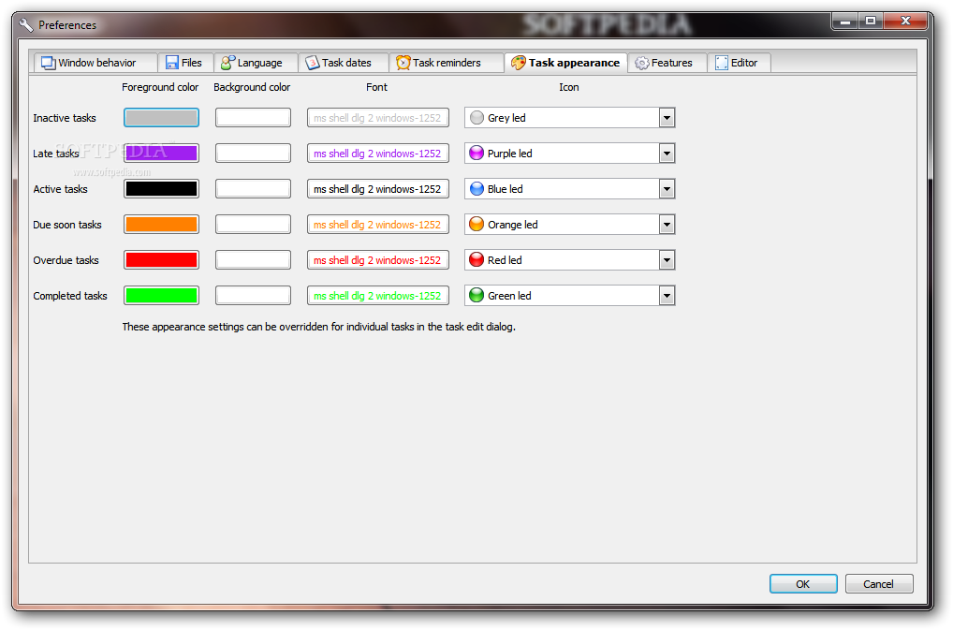Image resolution: width=953 pixels, height=630 pixels.
Task: Choose font for Due soon tasks
Action: coord(378,224)
